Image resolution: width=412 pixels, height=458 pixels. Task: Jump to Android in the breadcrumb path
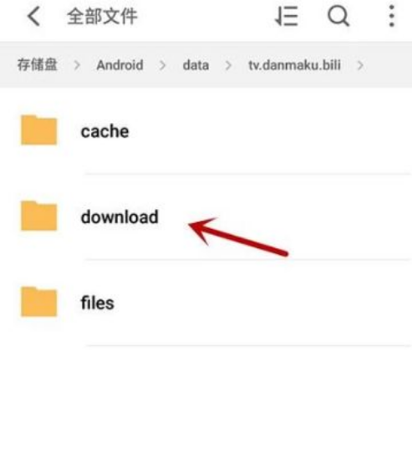(120, 65)
